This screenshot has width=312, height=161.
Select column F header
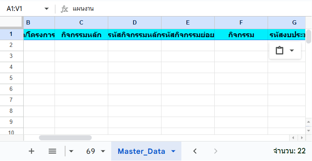241,22
